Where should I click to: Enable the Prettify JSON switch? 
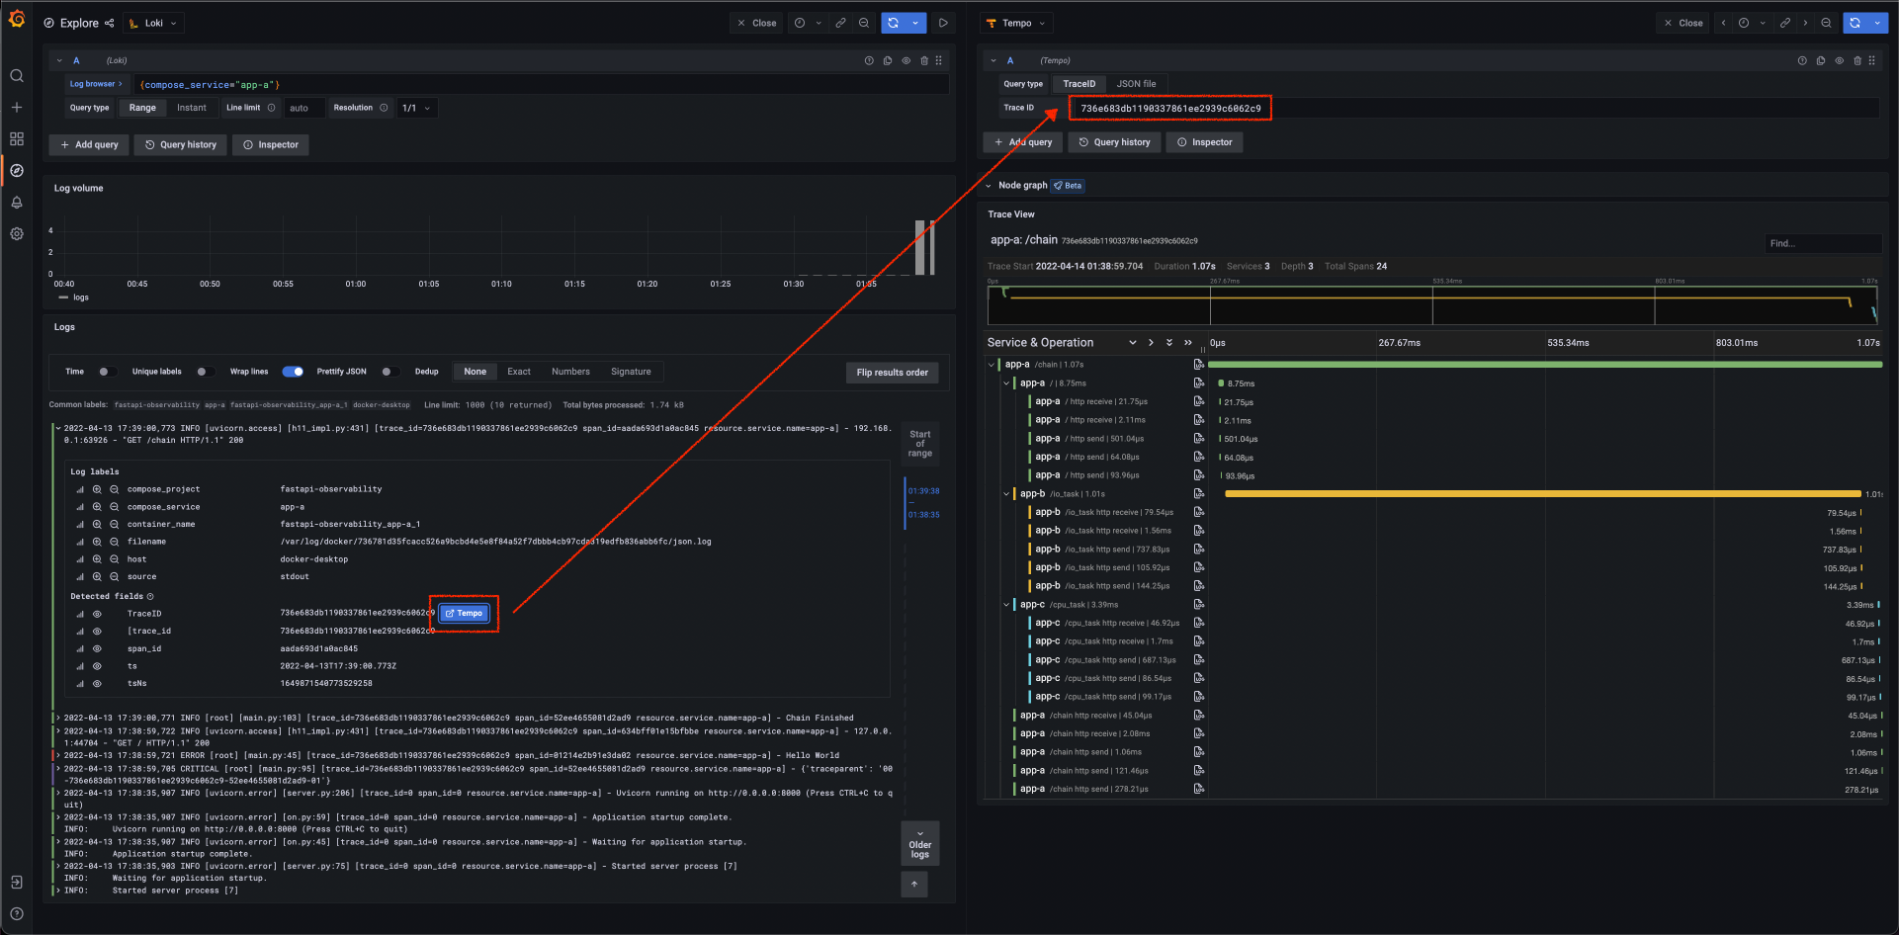coord(389,372)
